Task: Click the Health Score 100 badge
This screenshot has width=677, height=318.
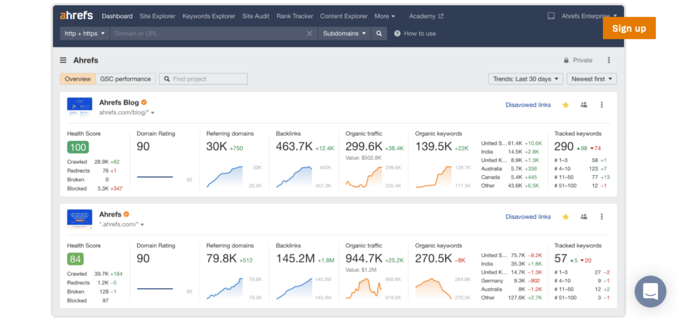Action: pyautogui.click(x=78, y=147)
